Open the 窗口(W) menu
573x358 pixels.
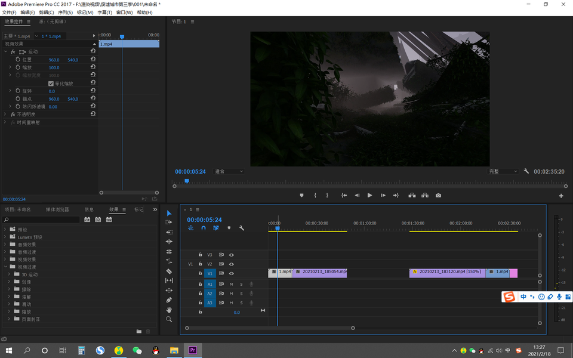coord(124,13)
